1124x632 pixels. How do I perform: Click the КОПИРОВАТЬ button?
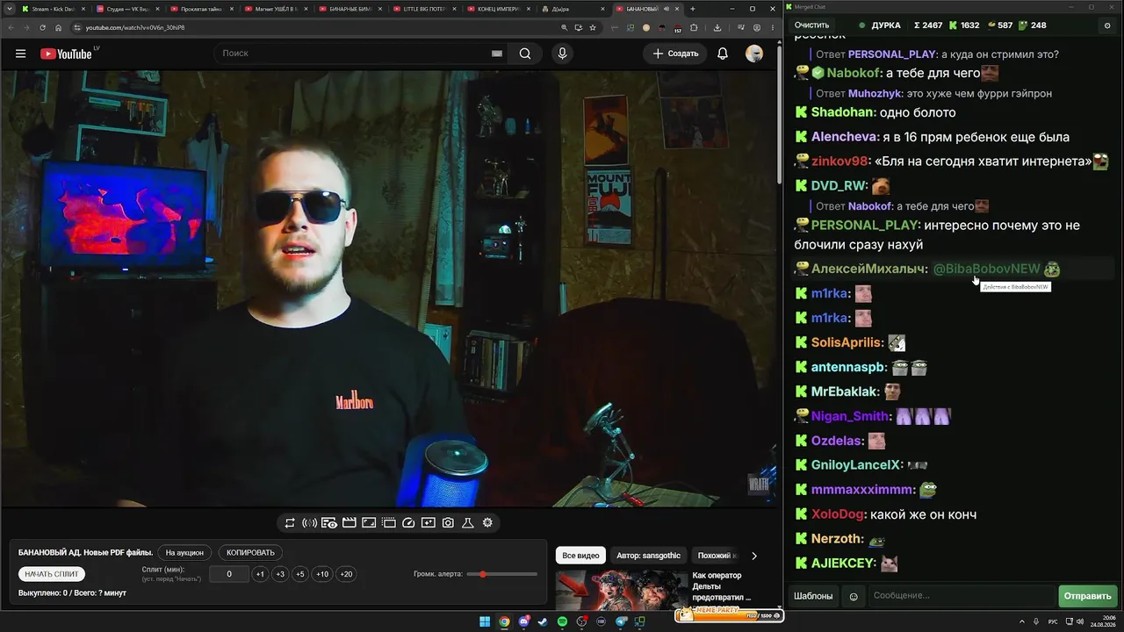250,553
